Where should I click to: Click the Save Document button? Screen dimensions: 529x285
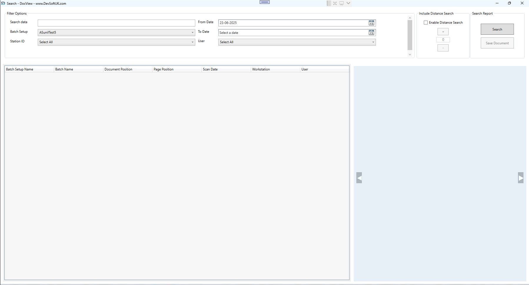click(x=497, y=43)
